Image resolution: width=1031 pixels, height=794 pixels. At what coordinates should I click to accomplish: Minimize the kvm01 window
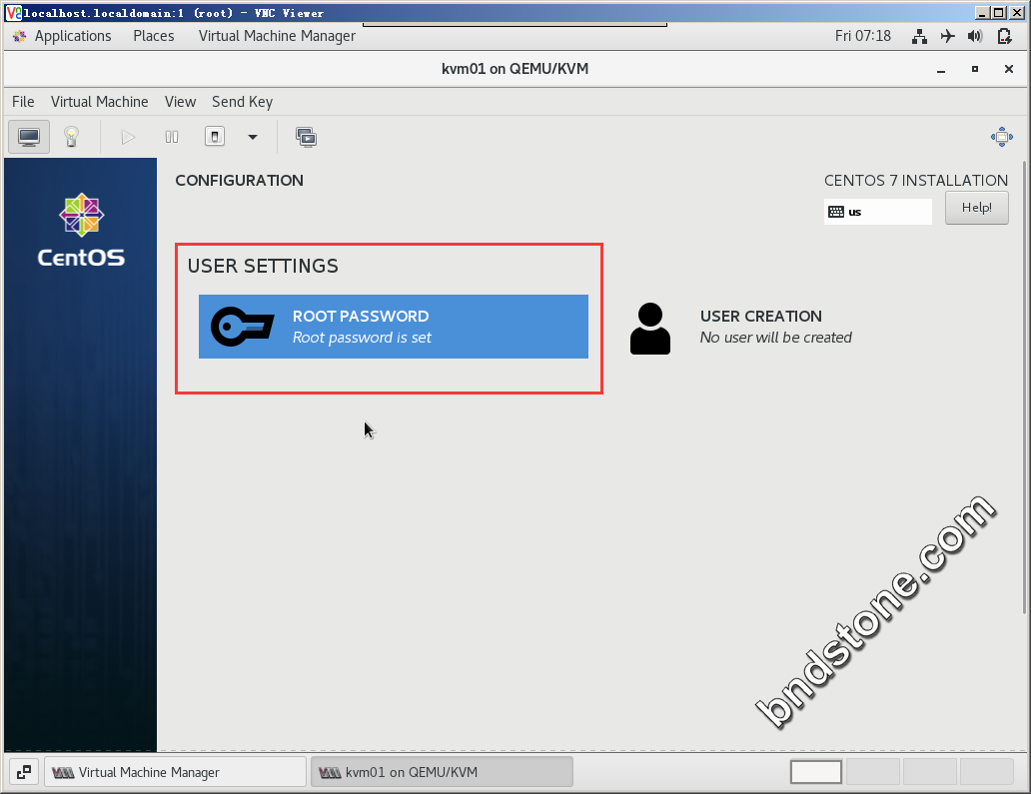pos(941,69)
